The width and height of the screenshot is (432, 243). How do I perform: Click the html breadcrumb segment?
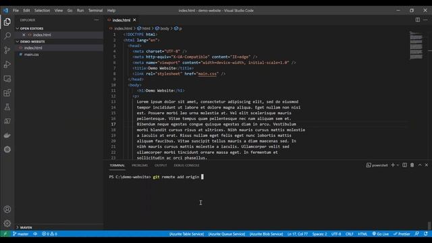144,28
